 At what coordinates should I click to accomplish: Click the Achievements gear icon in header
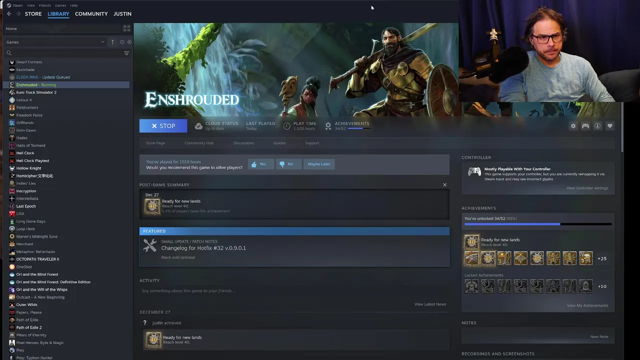coord(328,126)
